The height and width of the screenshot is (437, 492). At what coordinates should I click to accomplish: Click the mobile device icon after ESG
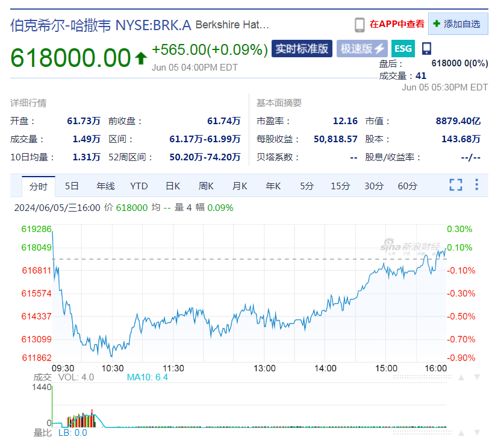426,49
